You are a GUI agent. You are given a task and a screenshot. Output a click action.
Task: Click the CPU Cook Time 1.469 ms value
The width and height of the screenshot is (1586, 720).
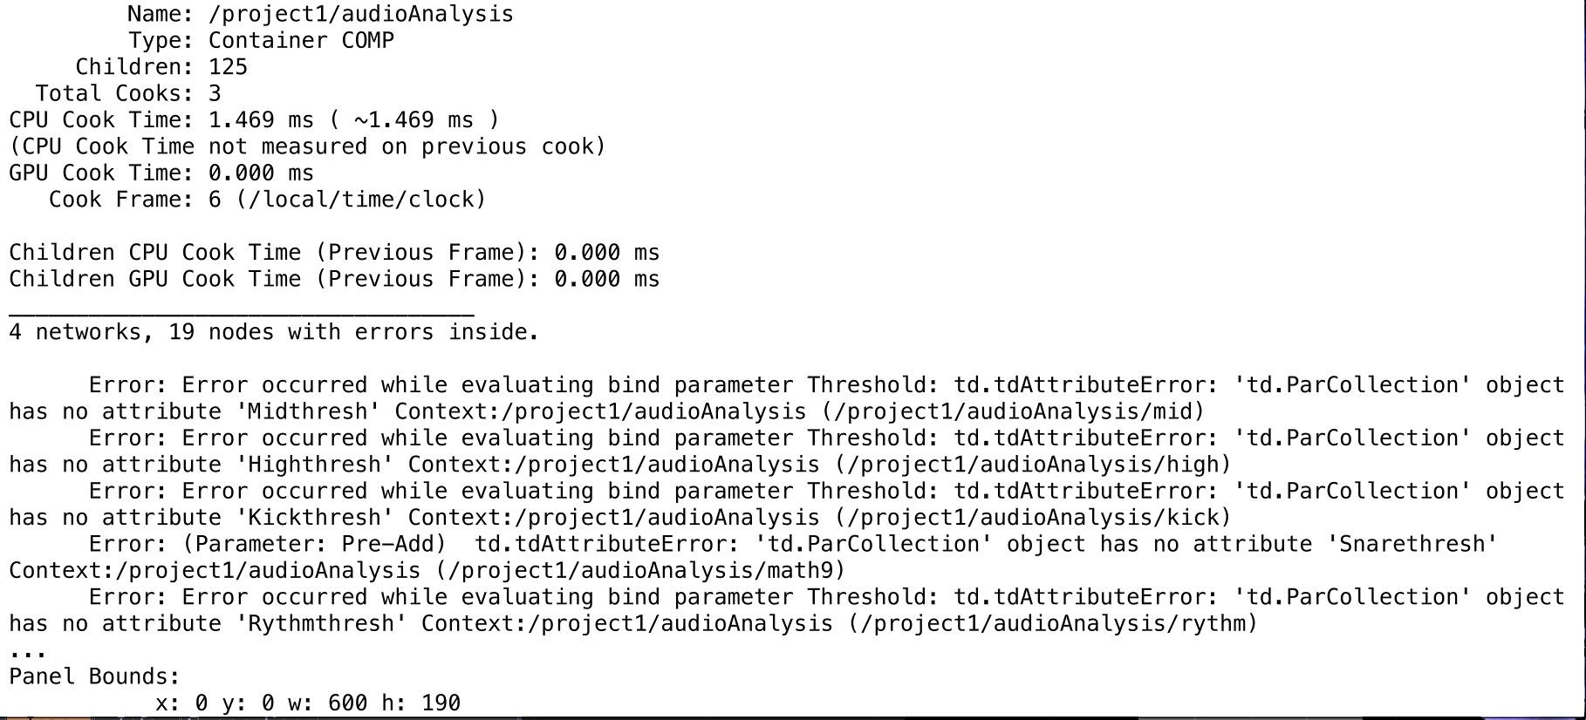click(261, 120)
